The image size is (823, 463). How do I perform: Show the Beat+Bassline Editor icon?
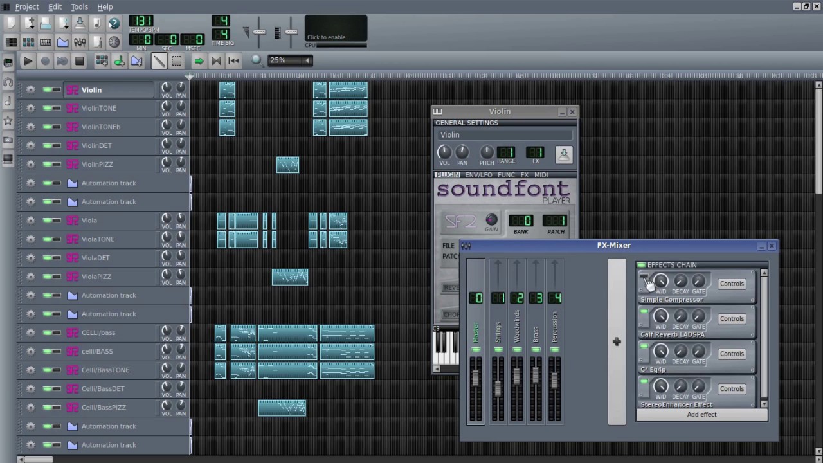(x=28, y=42)
